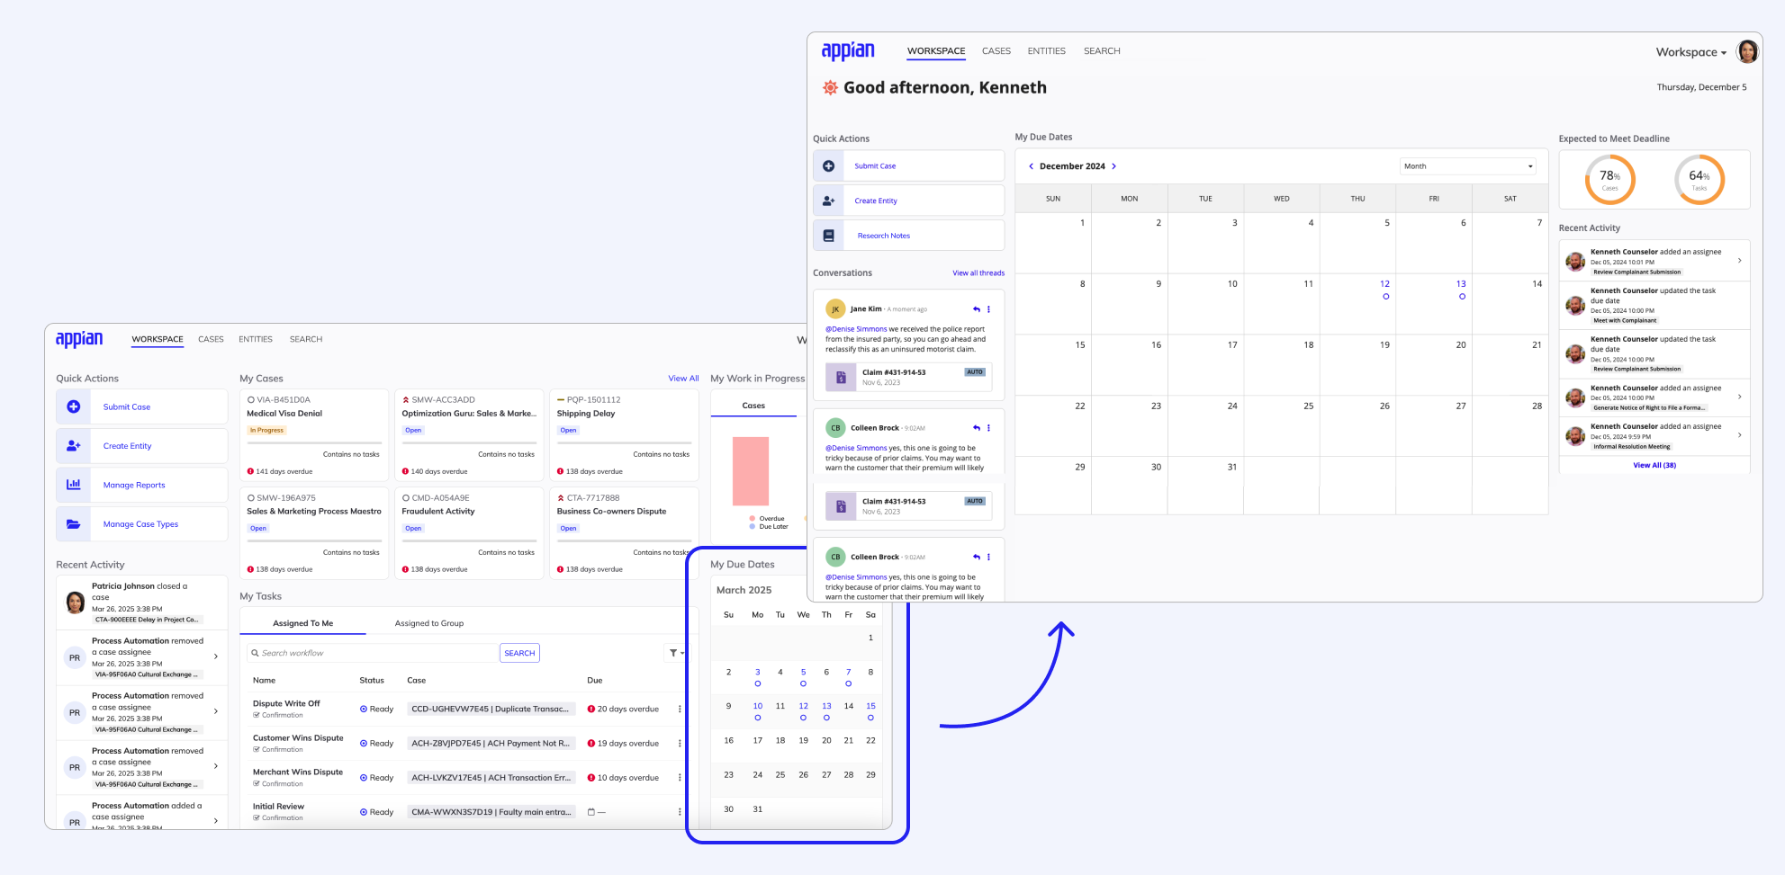Viewport: 1785px width, 875px height.
Task: Click the pink Overdue bar in the Cases chart
Action: coord(751,471)
